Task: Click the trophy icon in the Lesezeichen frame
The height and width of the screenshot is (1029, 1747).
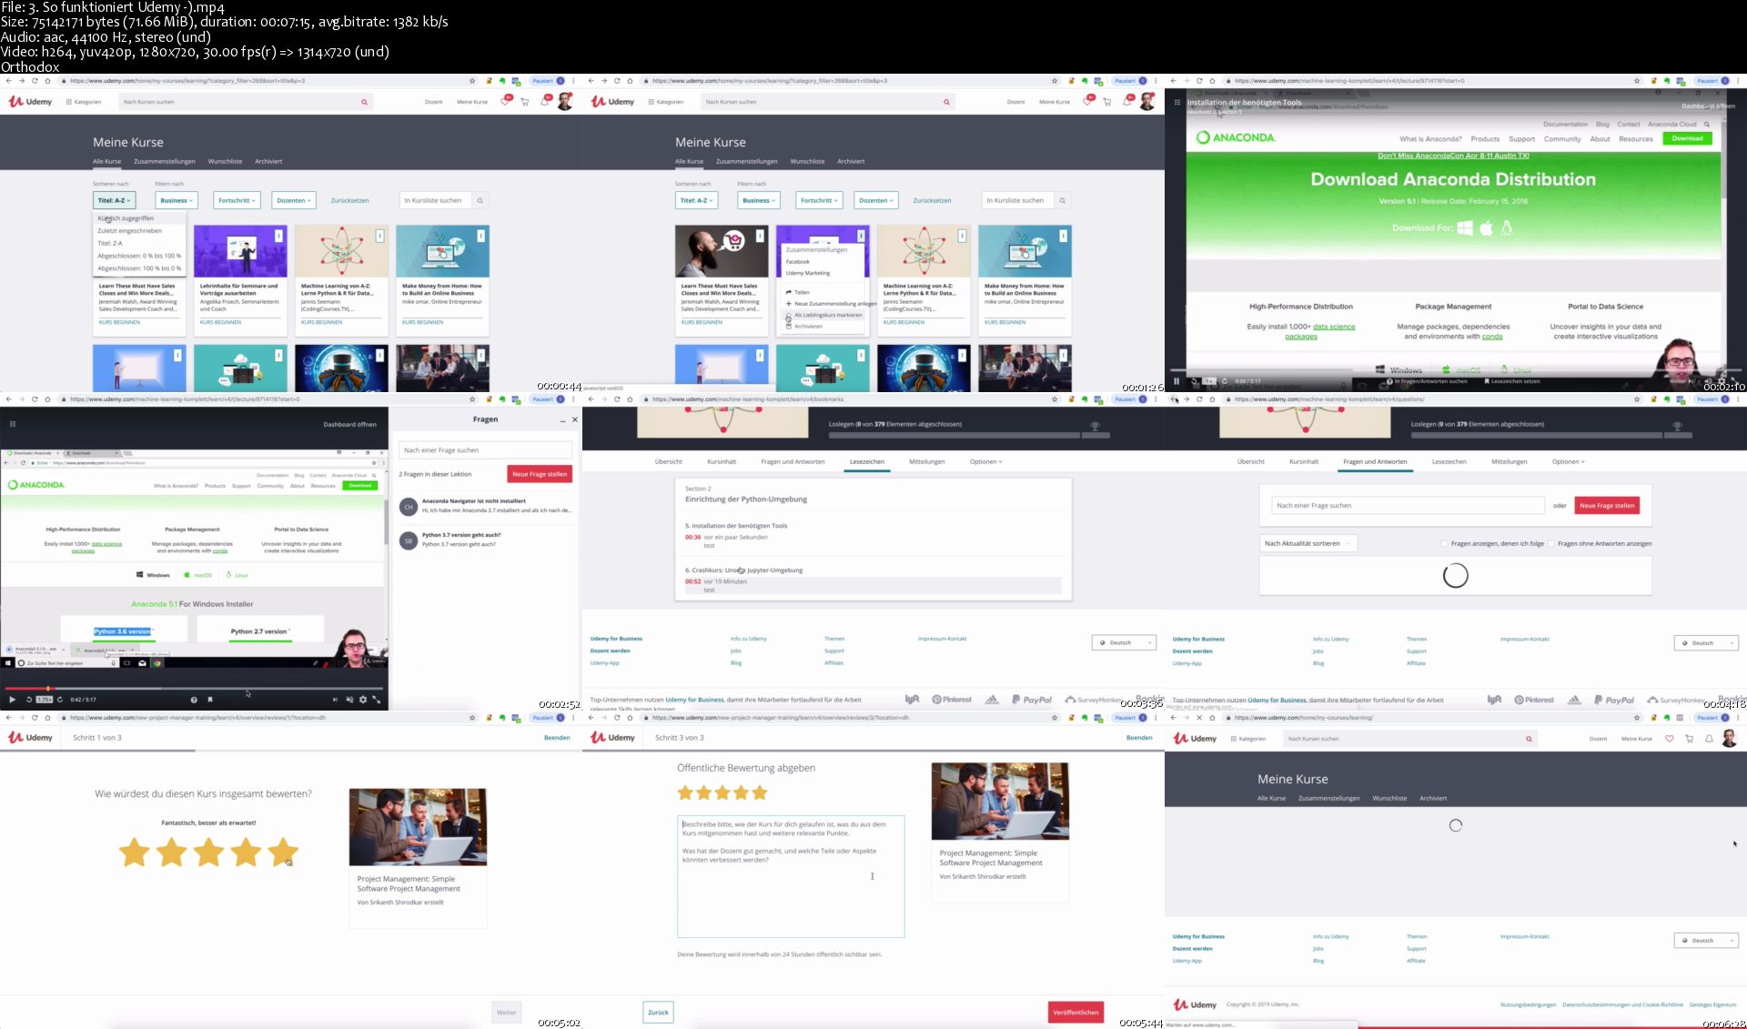Action: (x=1095, y=426)
